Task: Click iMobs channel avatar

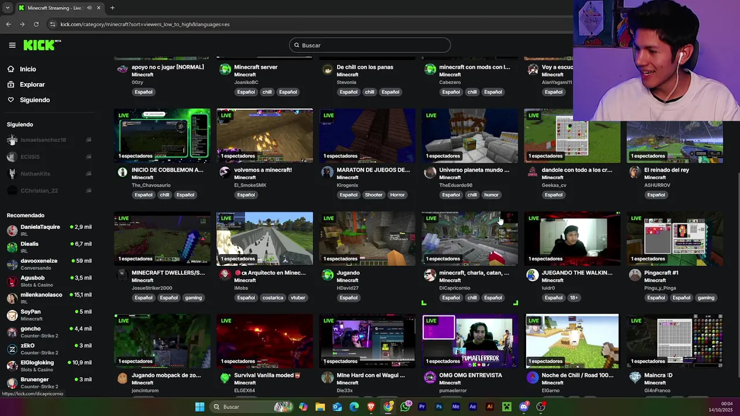Action: coord(225,275)
